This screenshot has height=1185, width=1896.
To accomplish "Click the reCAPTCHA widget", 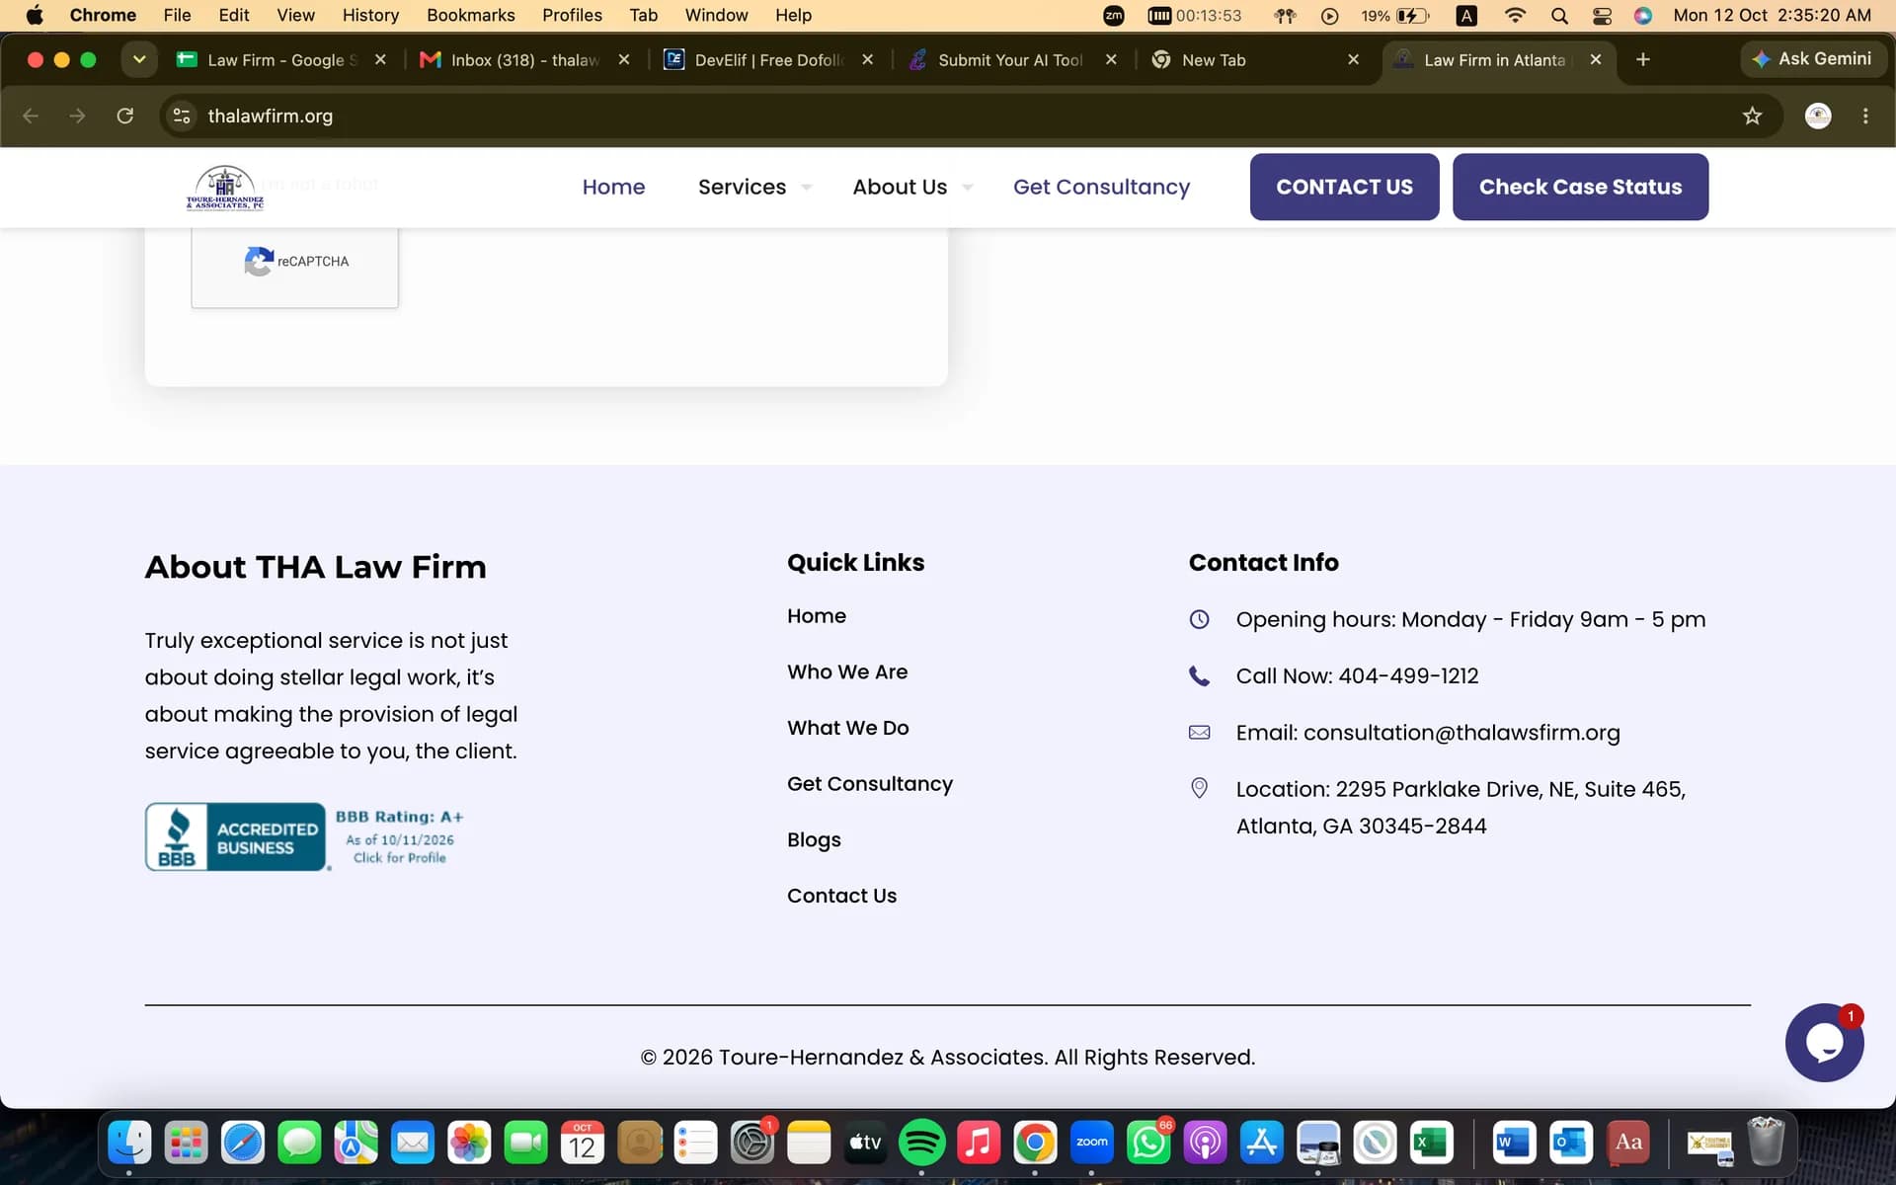I will tap(294, 267).
